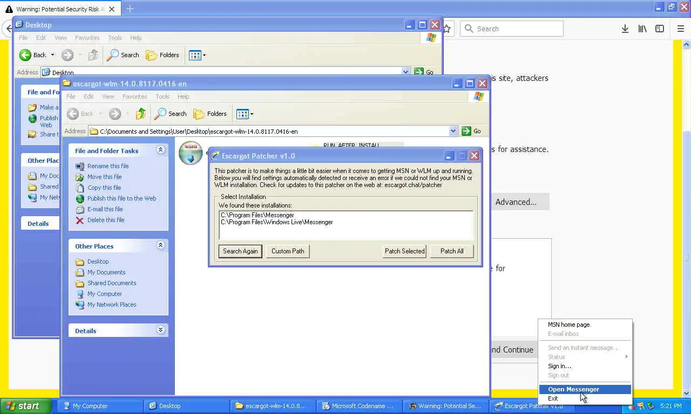This screenshot has width=691, height=414.
Task: Switch to Microsoft Codename taskbar button
Action: (359, 406)
